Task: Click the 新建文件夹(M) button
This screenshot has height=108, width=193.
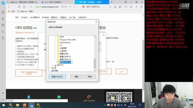Action: click(x=57, y=76)
